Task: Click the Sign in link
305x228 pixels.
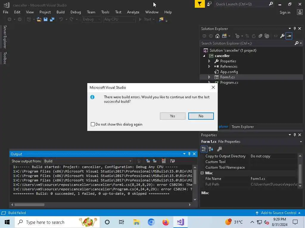Action: click(285, 12)
